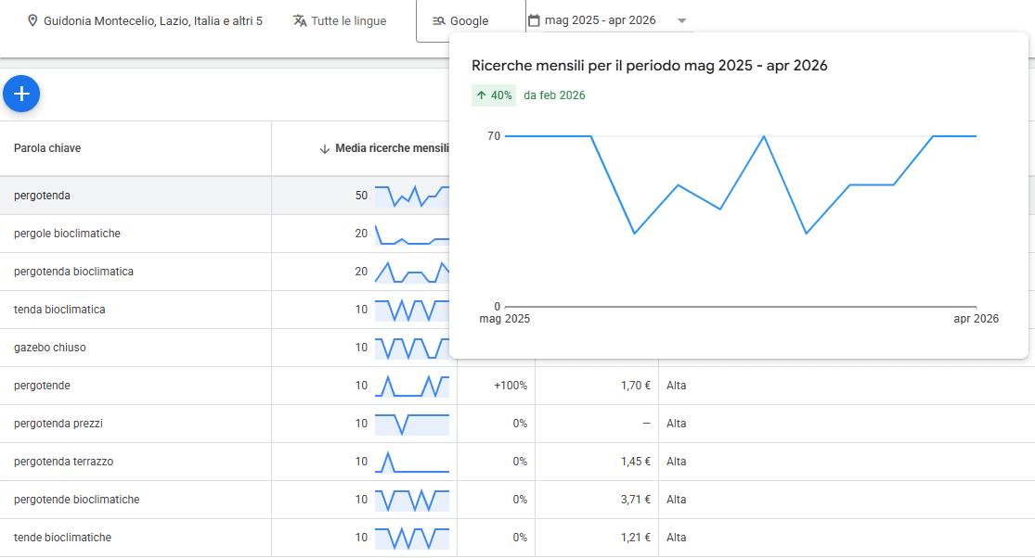The image size is (1035, 558).
Task: Open the pergotende trend sparkline
Action: [x=412, y=386]
